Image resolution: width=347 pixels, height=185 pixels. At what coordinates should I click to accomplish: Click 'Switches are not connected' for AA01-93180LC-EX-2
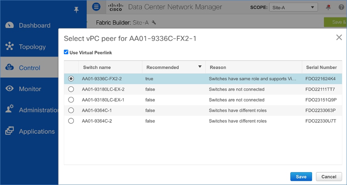pos(237,89)
